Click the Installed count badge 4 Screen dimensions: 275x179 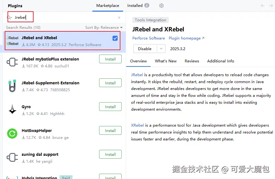(147, 5)
